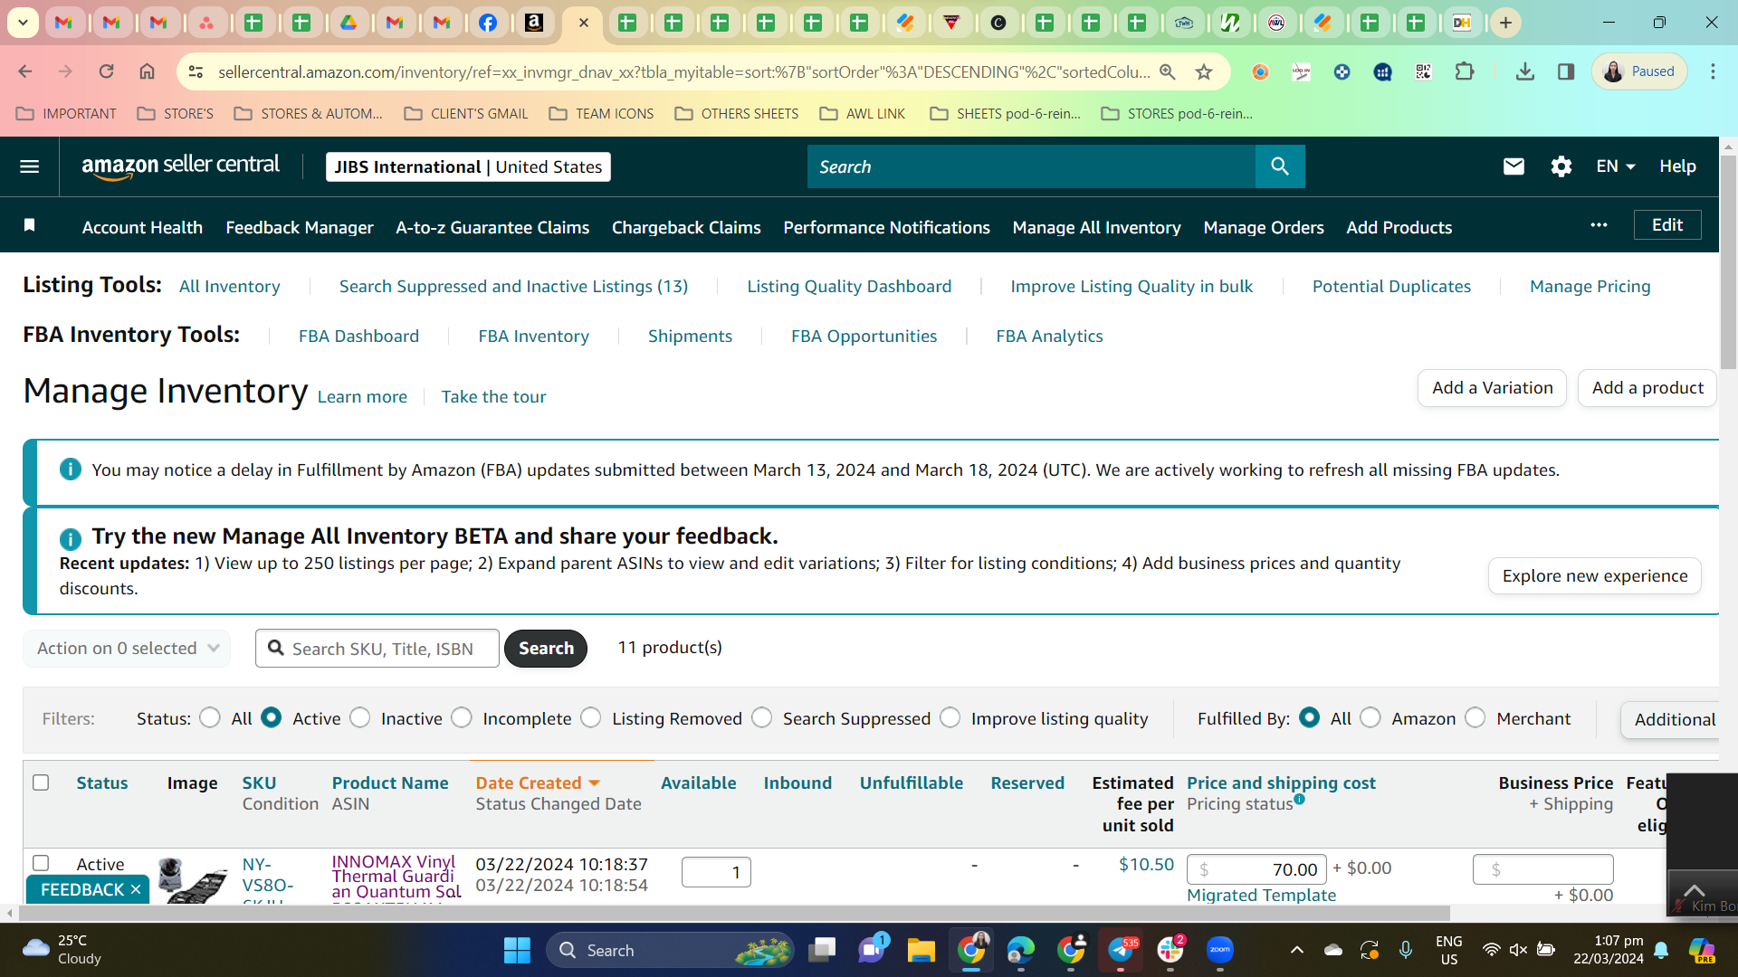
Task: Select the Search Suppressed radio button
Action: (x=762, y=718)
